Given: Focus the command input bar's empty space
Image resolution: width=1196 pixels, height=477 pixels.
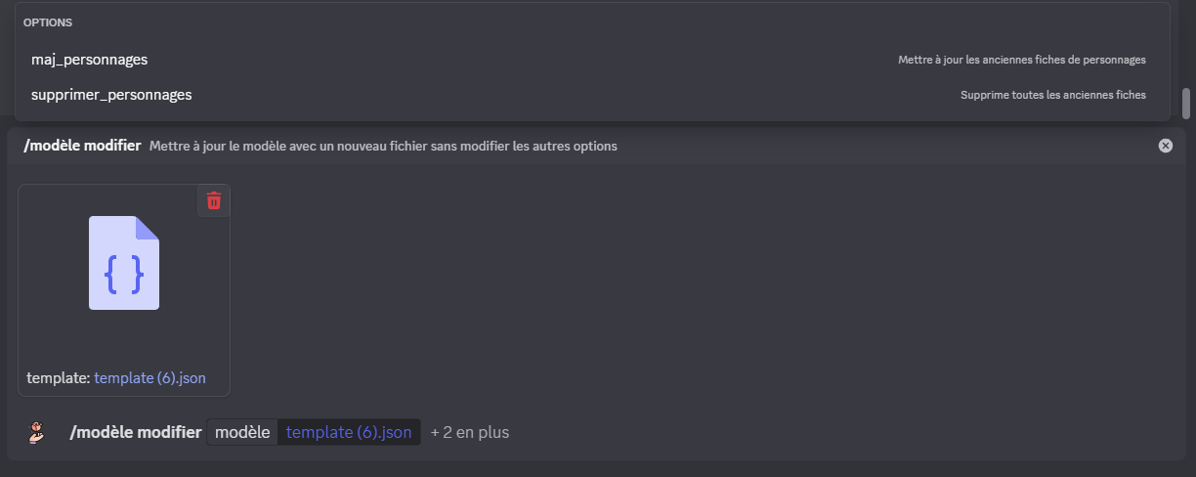Looking at the screenshot, I should tap(831, 432).
